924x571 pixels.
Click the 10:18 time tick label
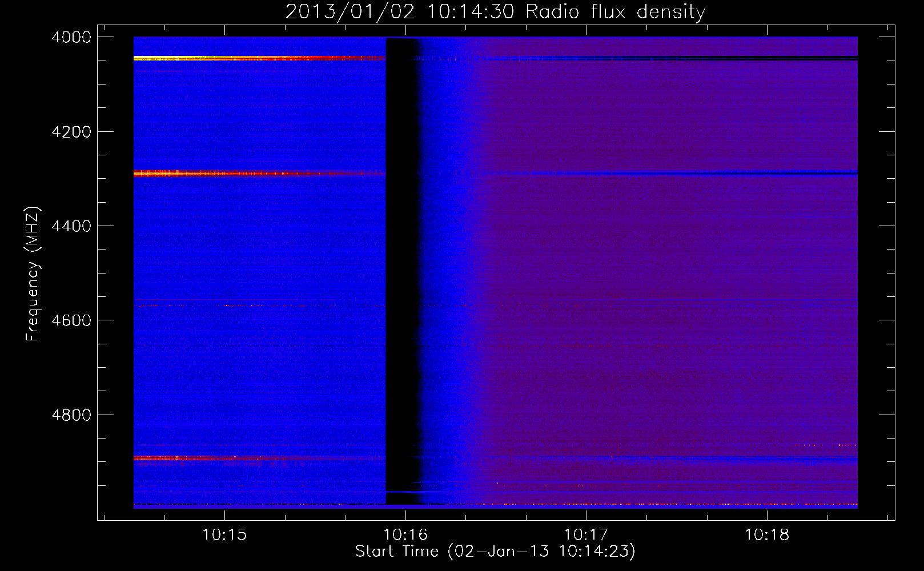pos(767,535)
